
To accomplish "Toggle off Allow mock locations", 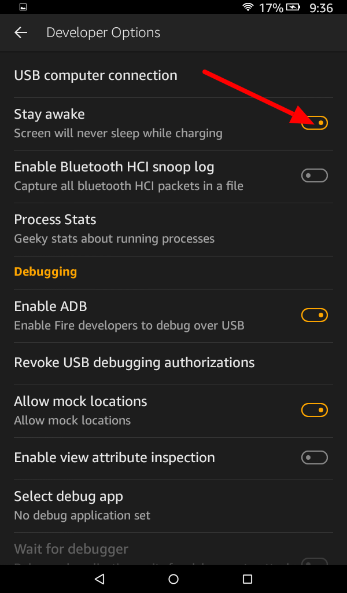I will click(x=315, y=410).
